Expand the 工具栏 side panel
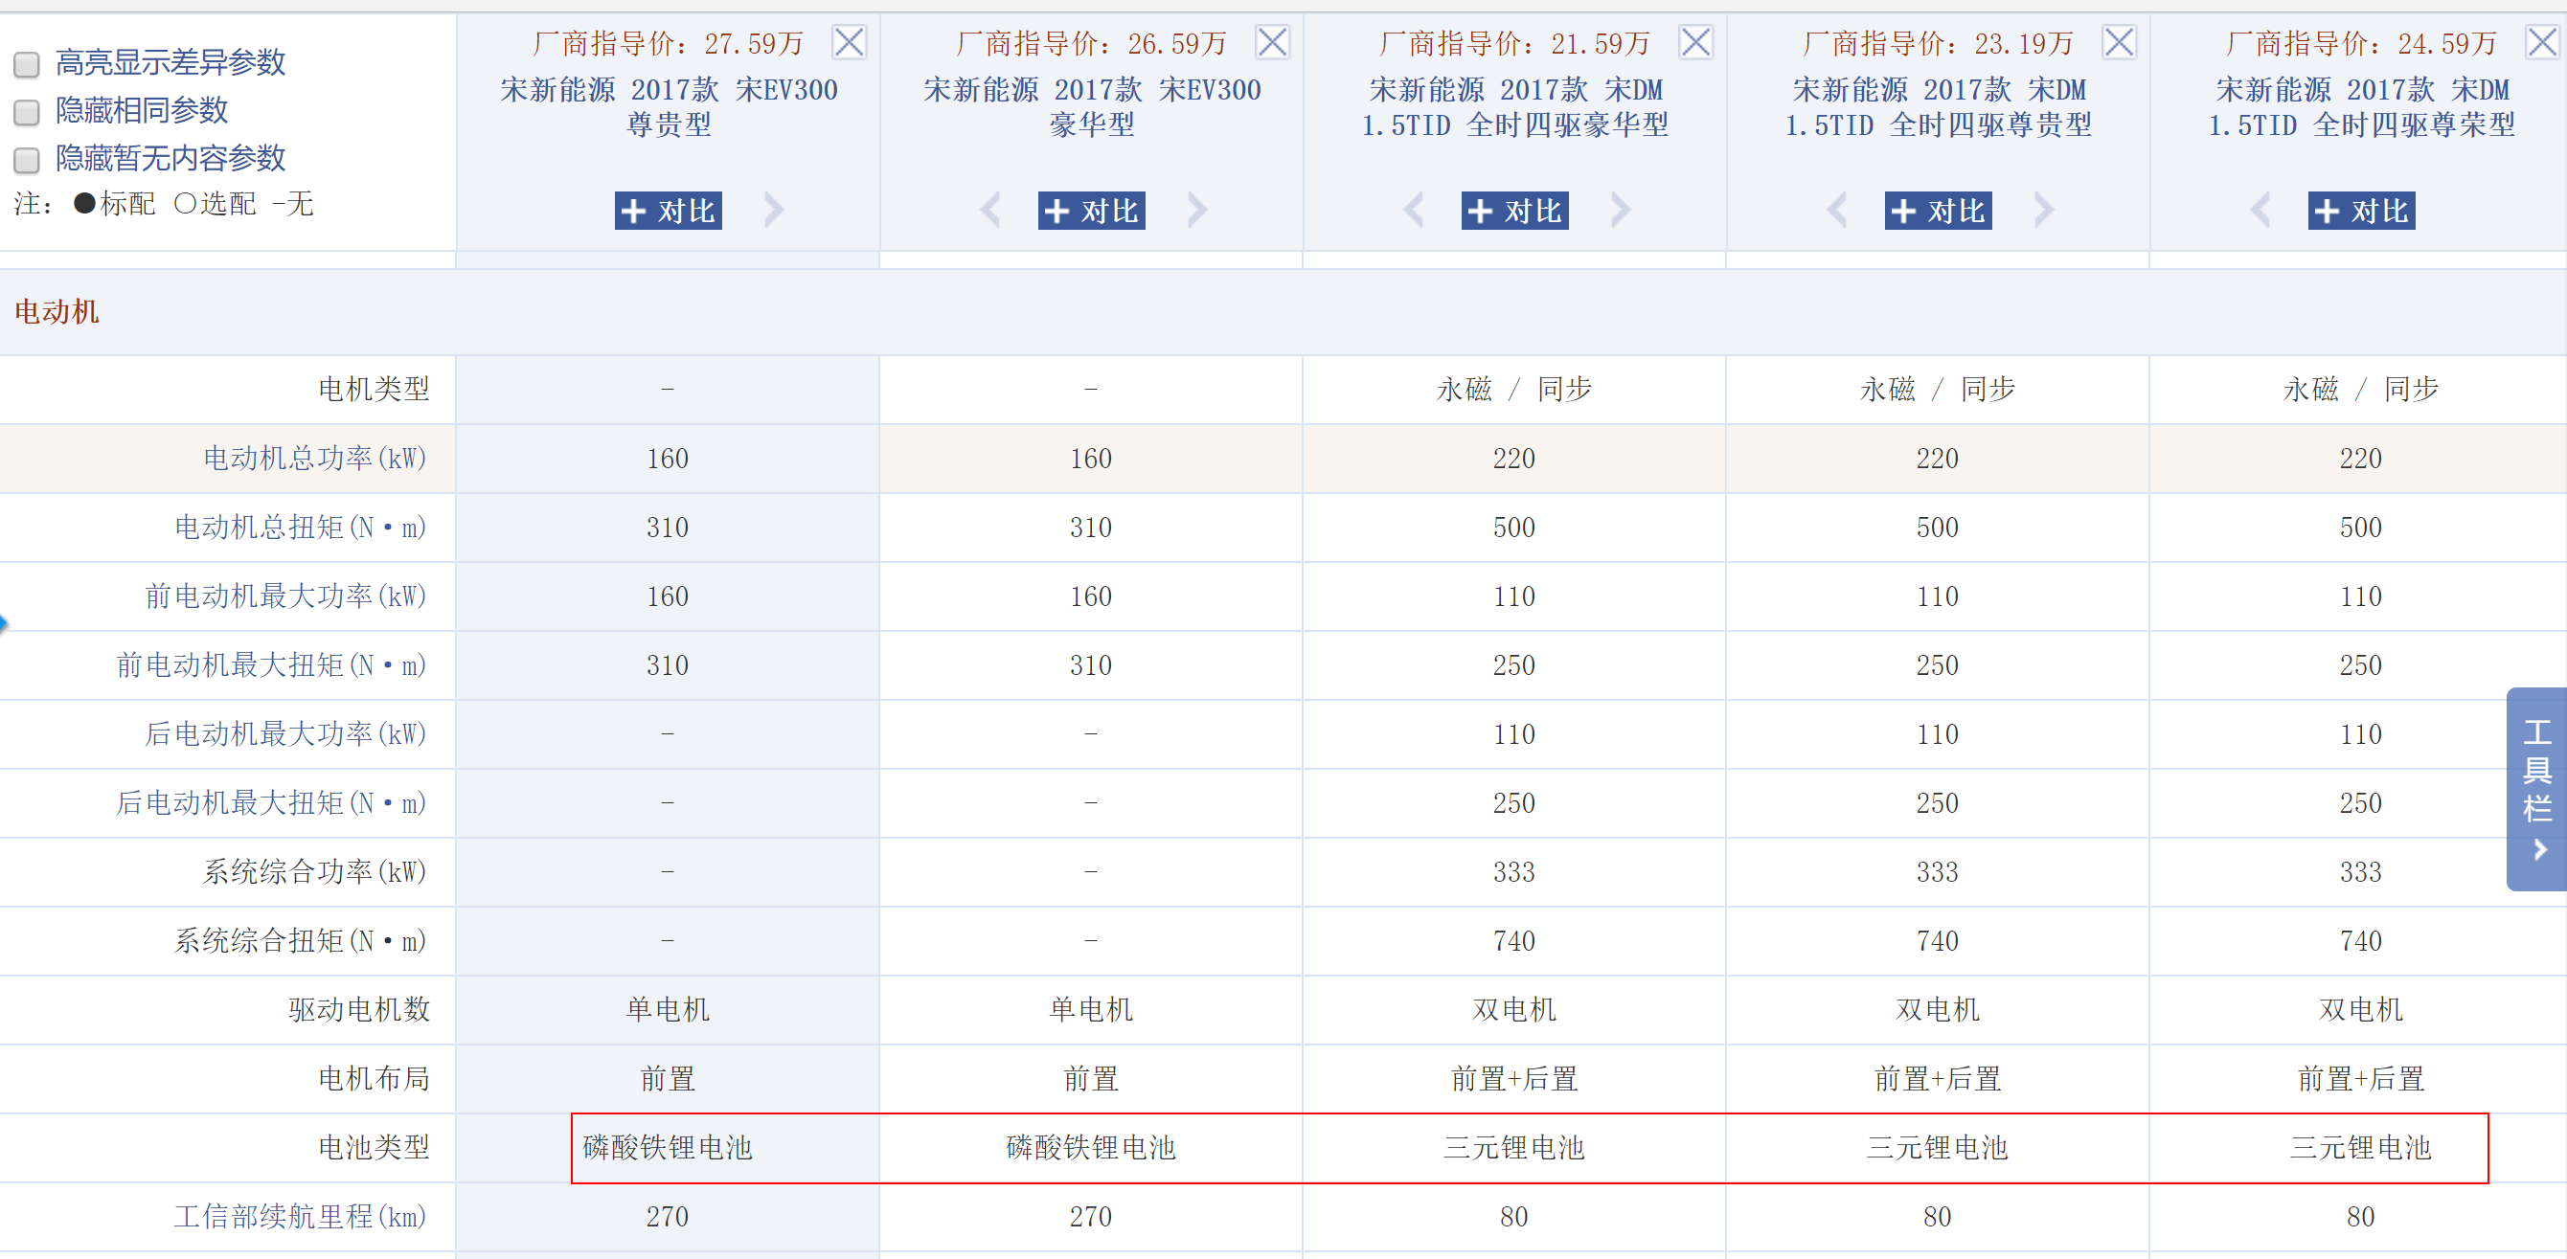This screenshot has height=1259, width=2567. 2536,789
